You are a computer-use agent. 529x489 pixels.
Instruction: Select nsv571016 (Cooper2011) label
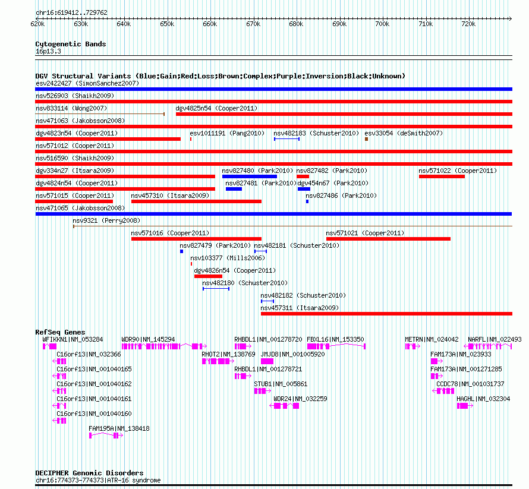[x=170, y=233]
